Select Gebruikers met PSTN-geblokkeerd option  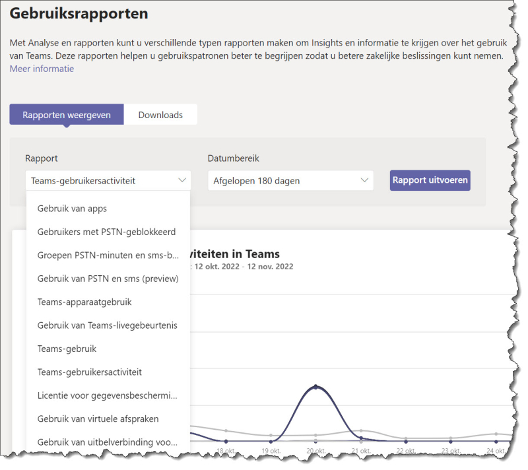[108, 232]
